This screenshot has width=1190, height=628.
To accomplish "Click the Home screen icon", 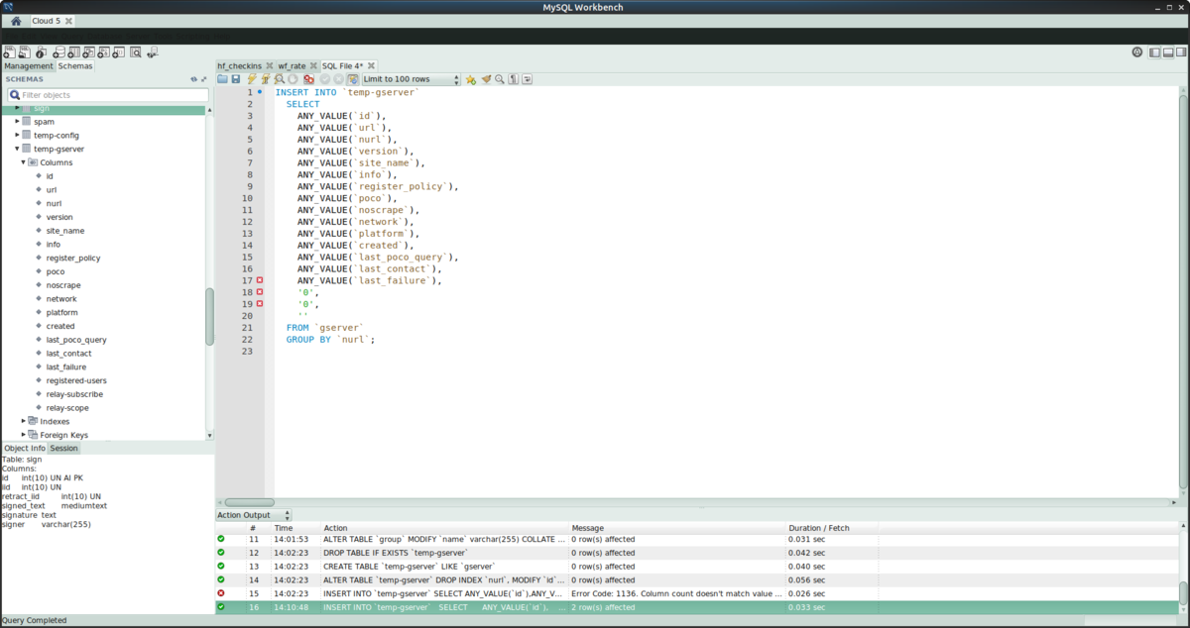I will (16, 21).
